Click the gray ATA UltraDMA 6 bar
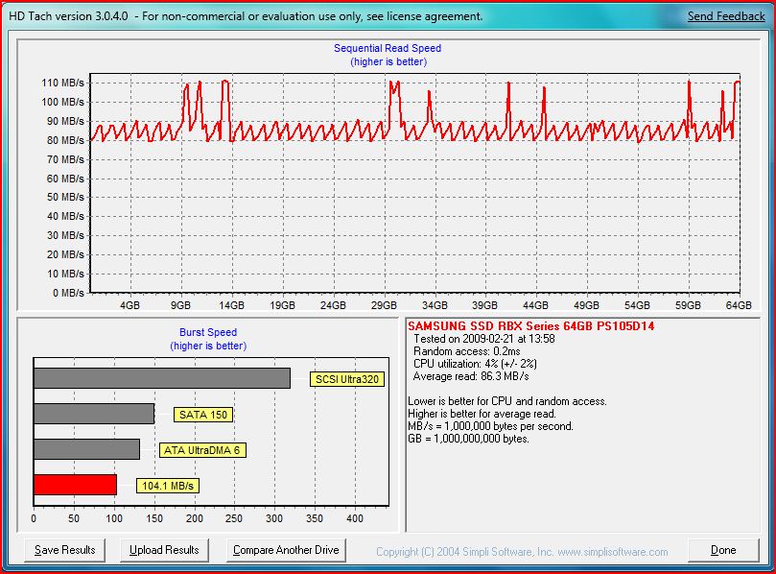This screenshot has height=574, width=776. click(x=86, y=449)
